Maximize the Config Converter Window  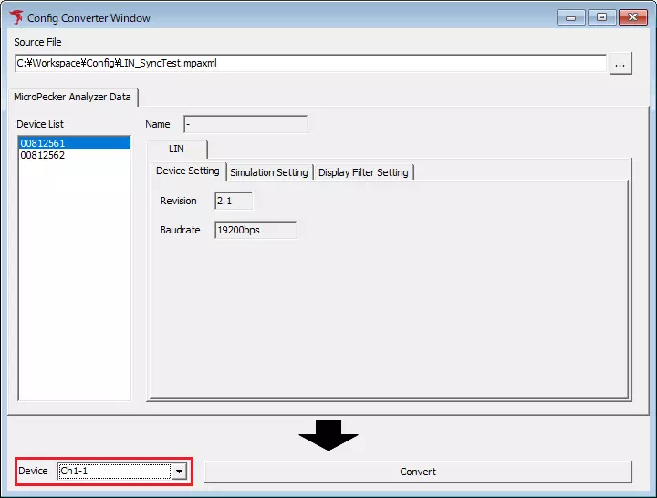point(601,17)
